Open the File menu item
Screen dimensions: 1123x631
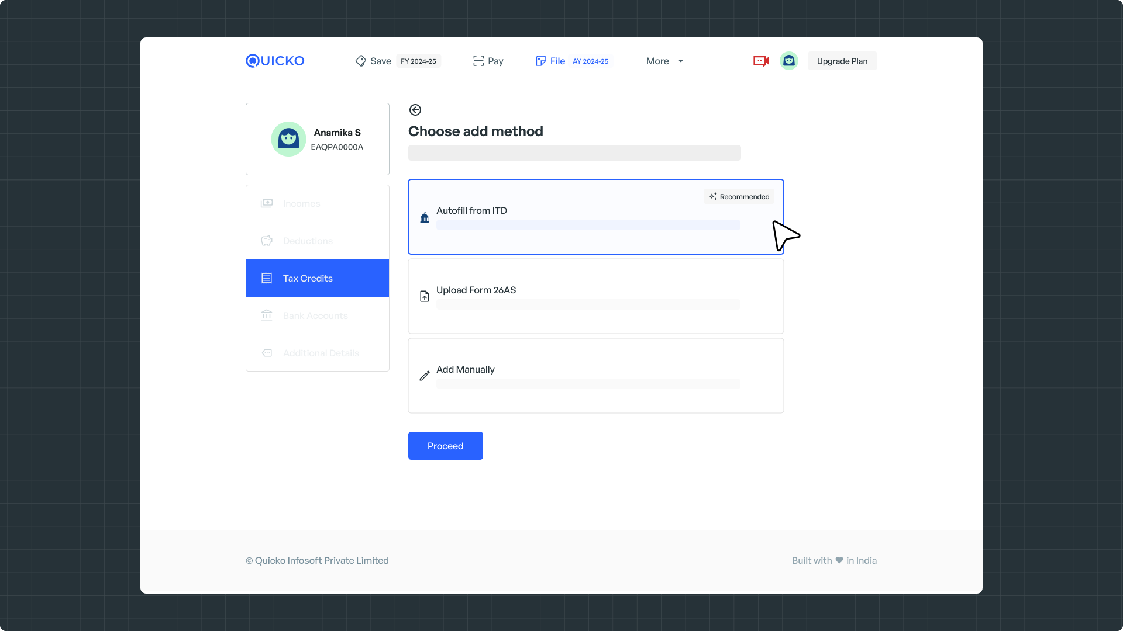pyautogui.click(x=557, y=61)
